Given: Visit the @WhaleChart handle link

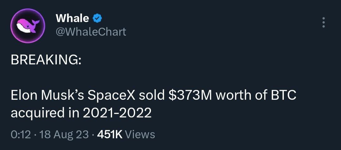Looking at the screenshot, I should tap(91, 32).
